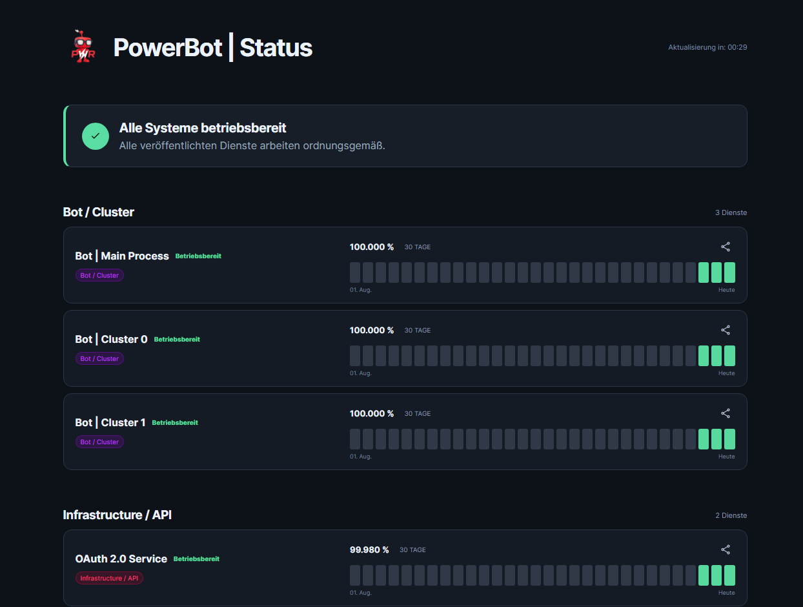This screenshot has height=607, width=803.
Task: Click the PowerBot | Status page title
Action: click(213, 48)
